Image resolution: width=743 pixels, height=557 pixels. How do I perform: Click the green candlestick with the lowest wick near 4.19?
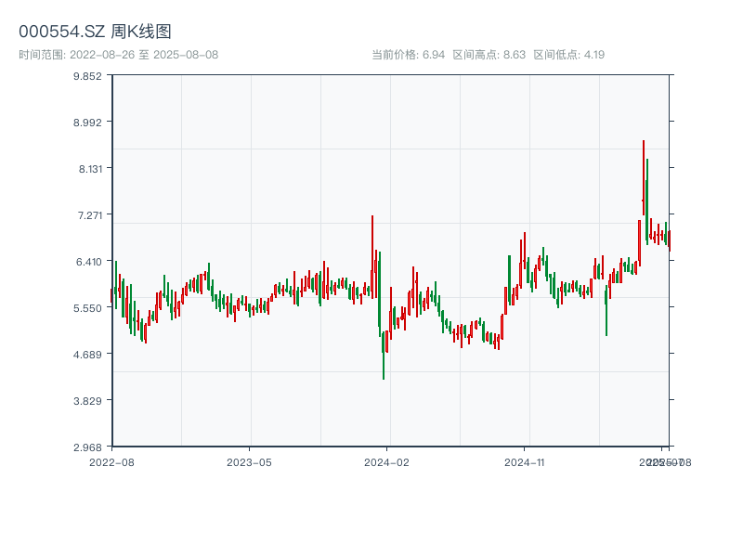click(x=384, y=356)
